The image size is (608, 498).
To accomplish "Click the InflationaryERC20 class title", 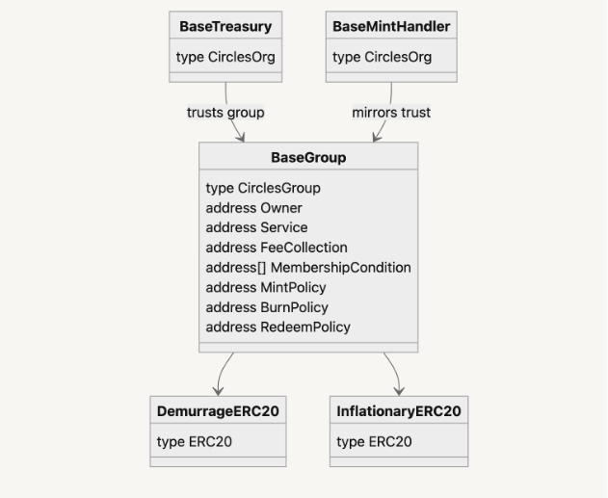I will [x=399, y=411].
